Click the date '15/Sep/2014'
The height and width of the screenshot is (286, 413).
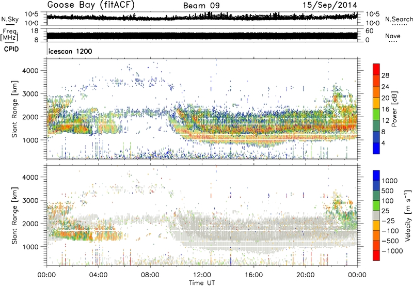(330, 5)
